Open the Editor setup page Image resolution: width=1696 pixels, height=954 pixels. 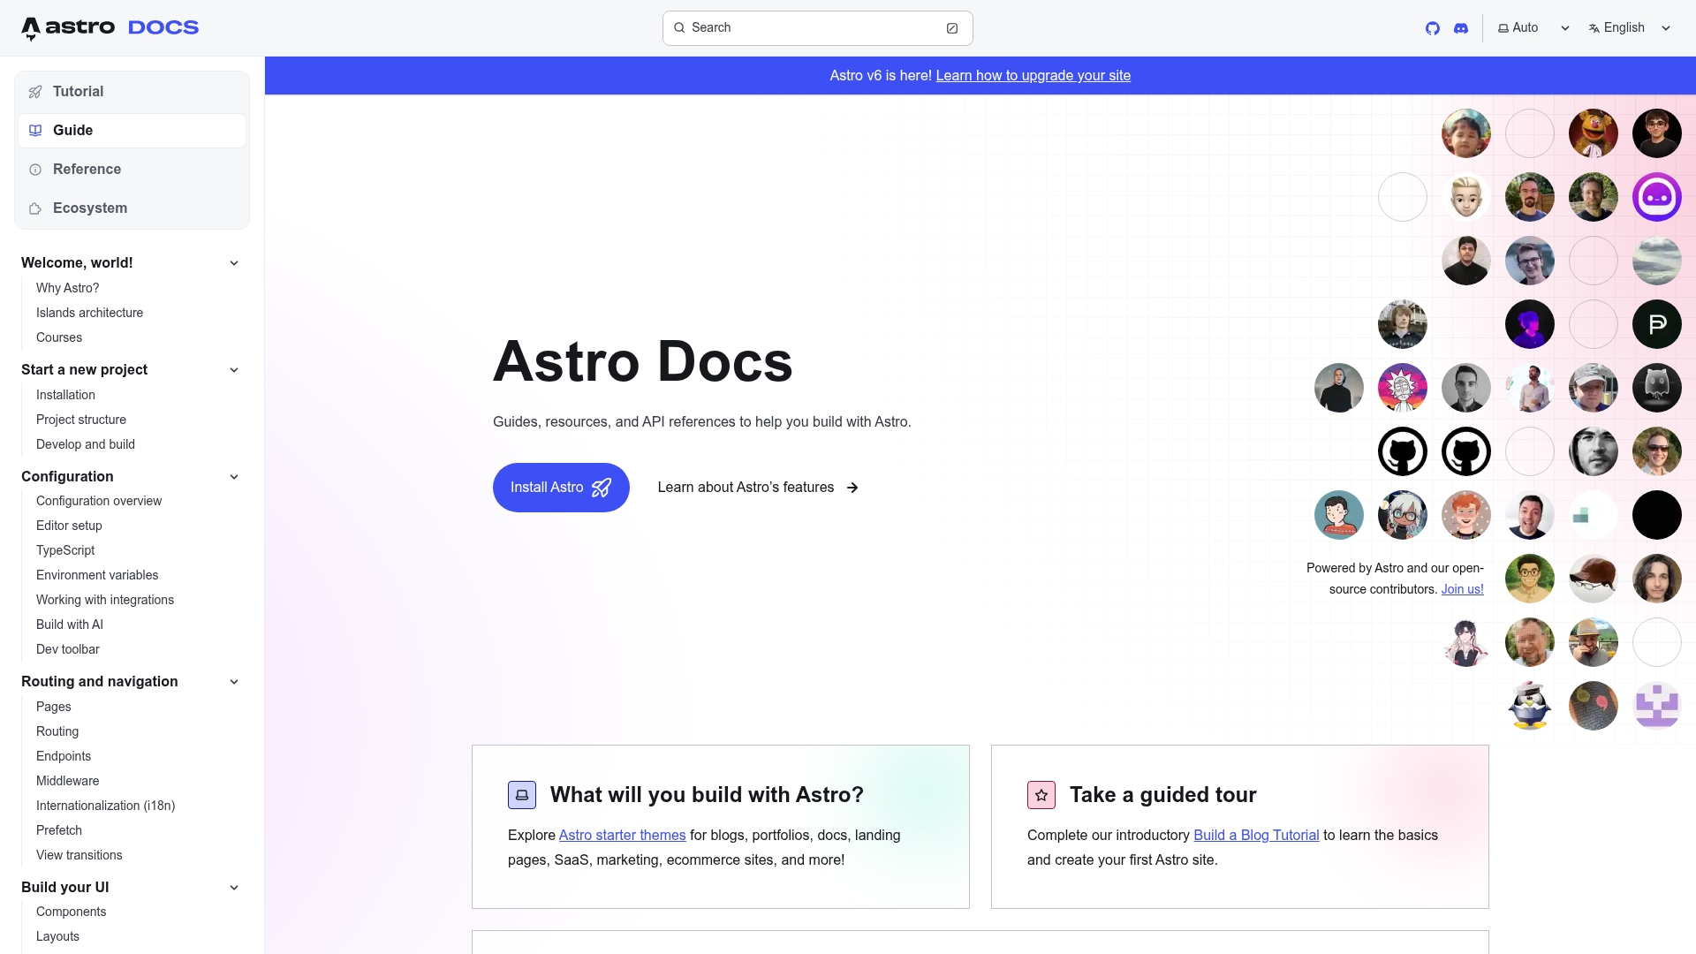point(69,526)
